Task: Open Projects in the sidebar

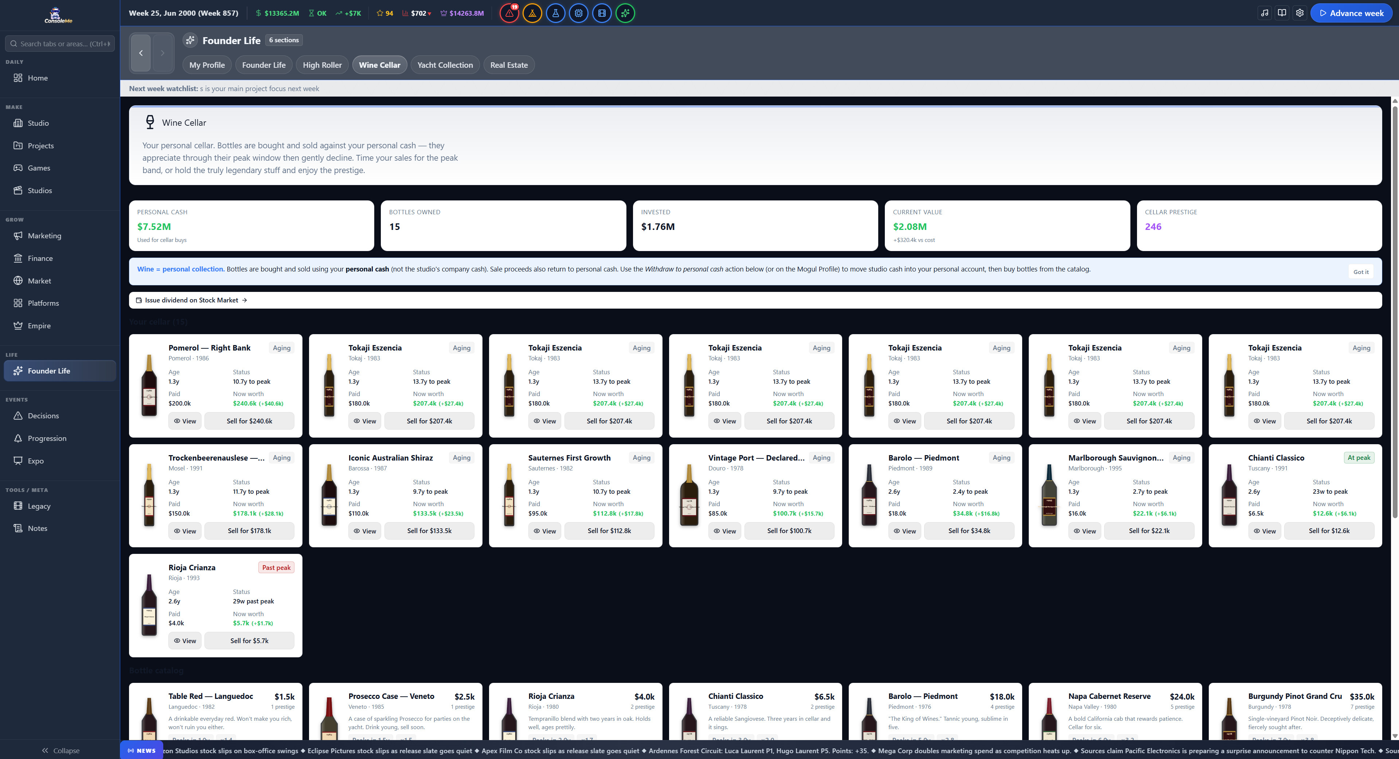Action: 60,145
